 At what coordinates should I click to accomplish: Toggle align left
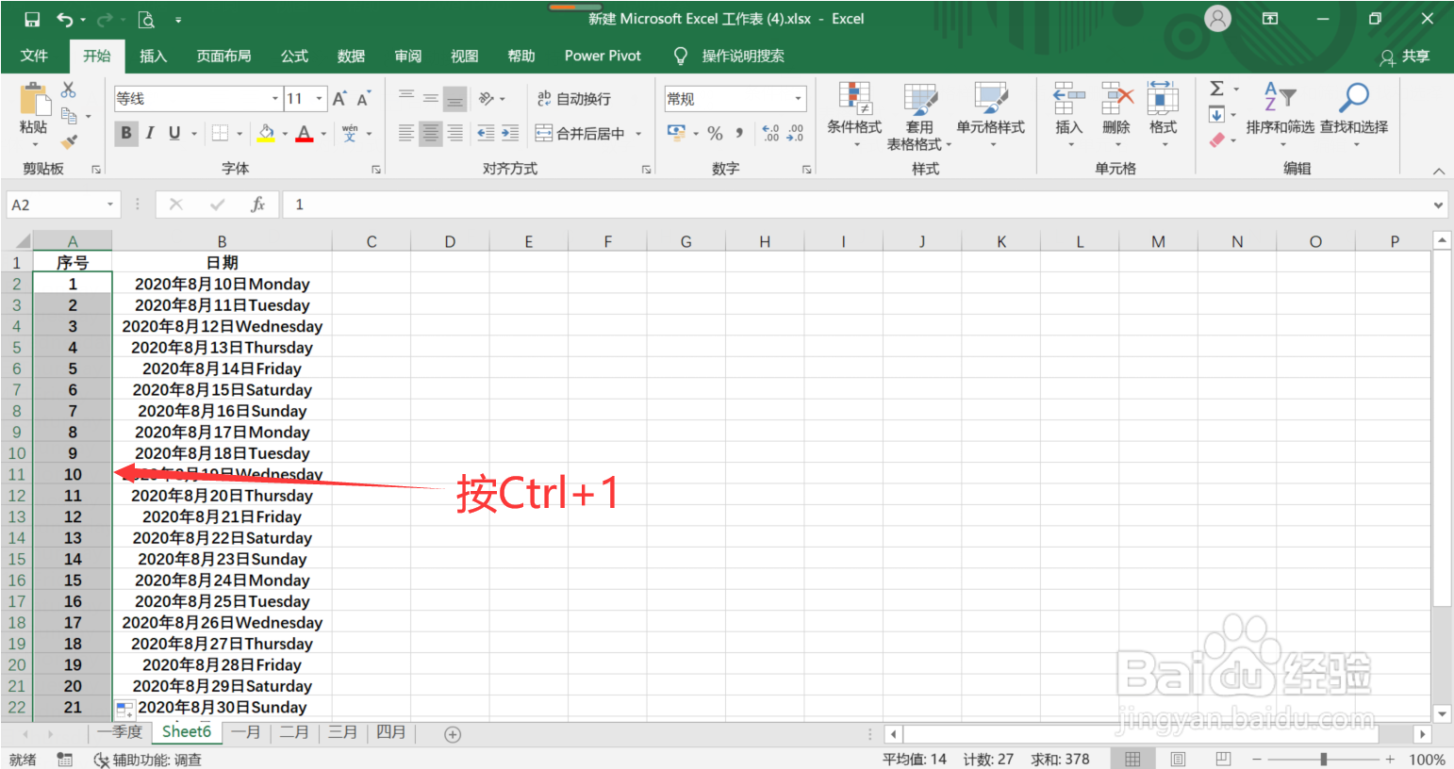coord(406,133)
